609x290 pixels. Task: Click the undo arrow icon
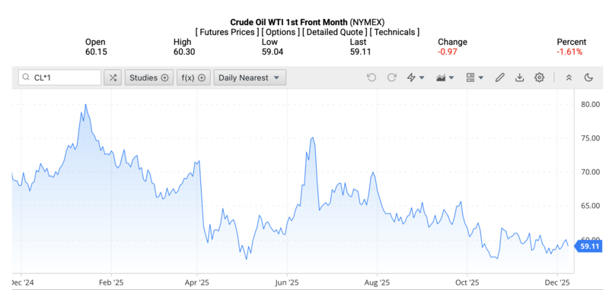tap(371, 77)
